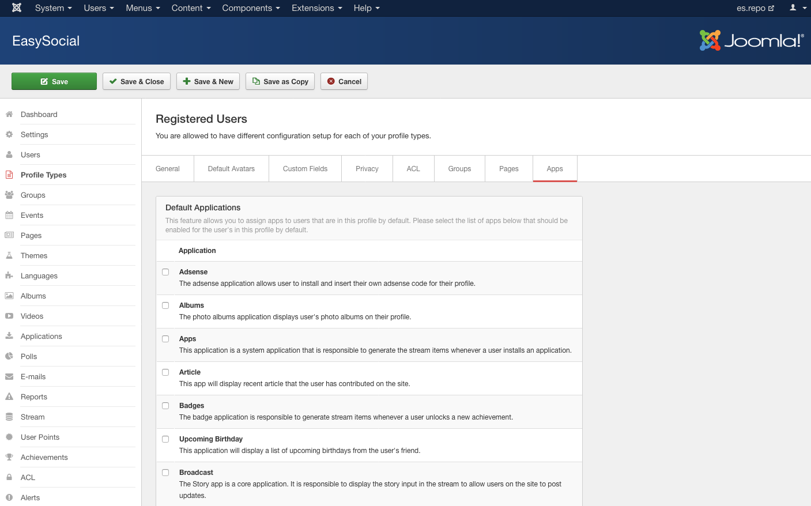This screenshot has height=506, width=811.
Task: Expand the Extensions dropdown menu
Action: point(316,8)
